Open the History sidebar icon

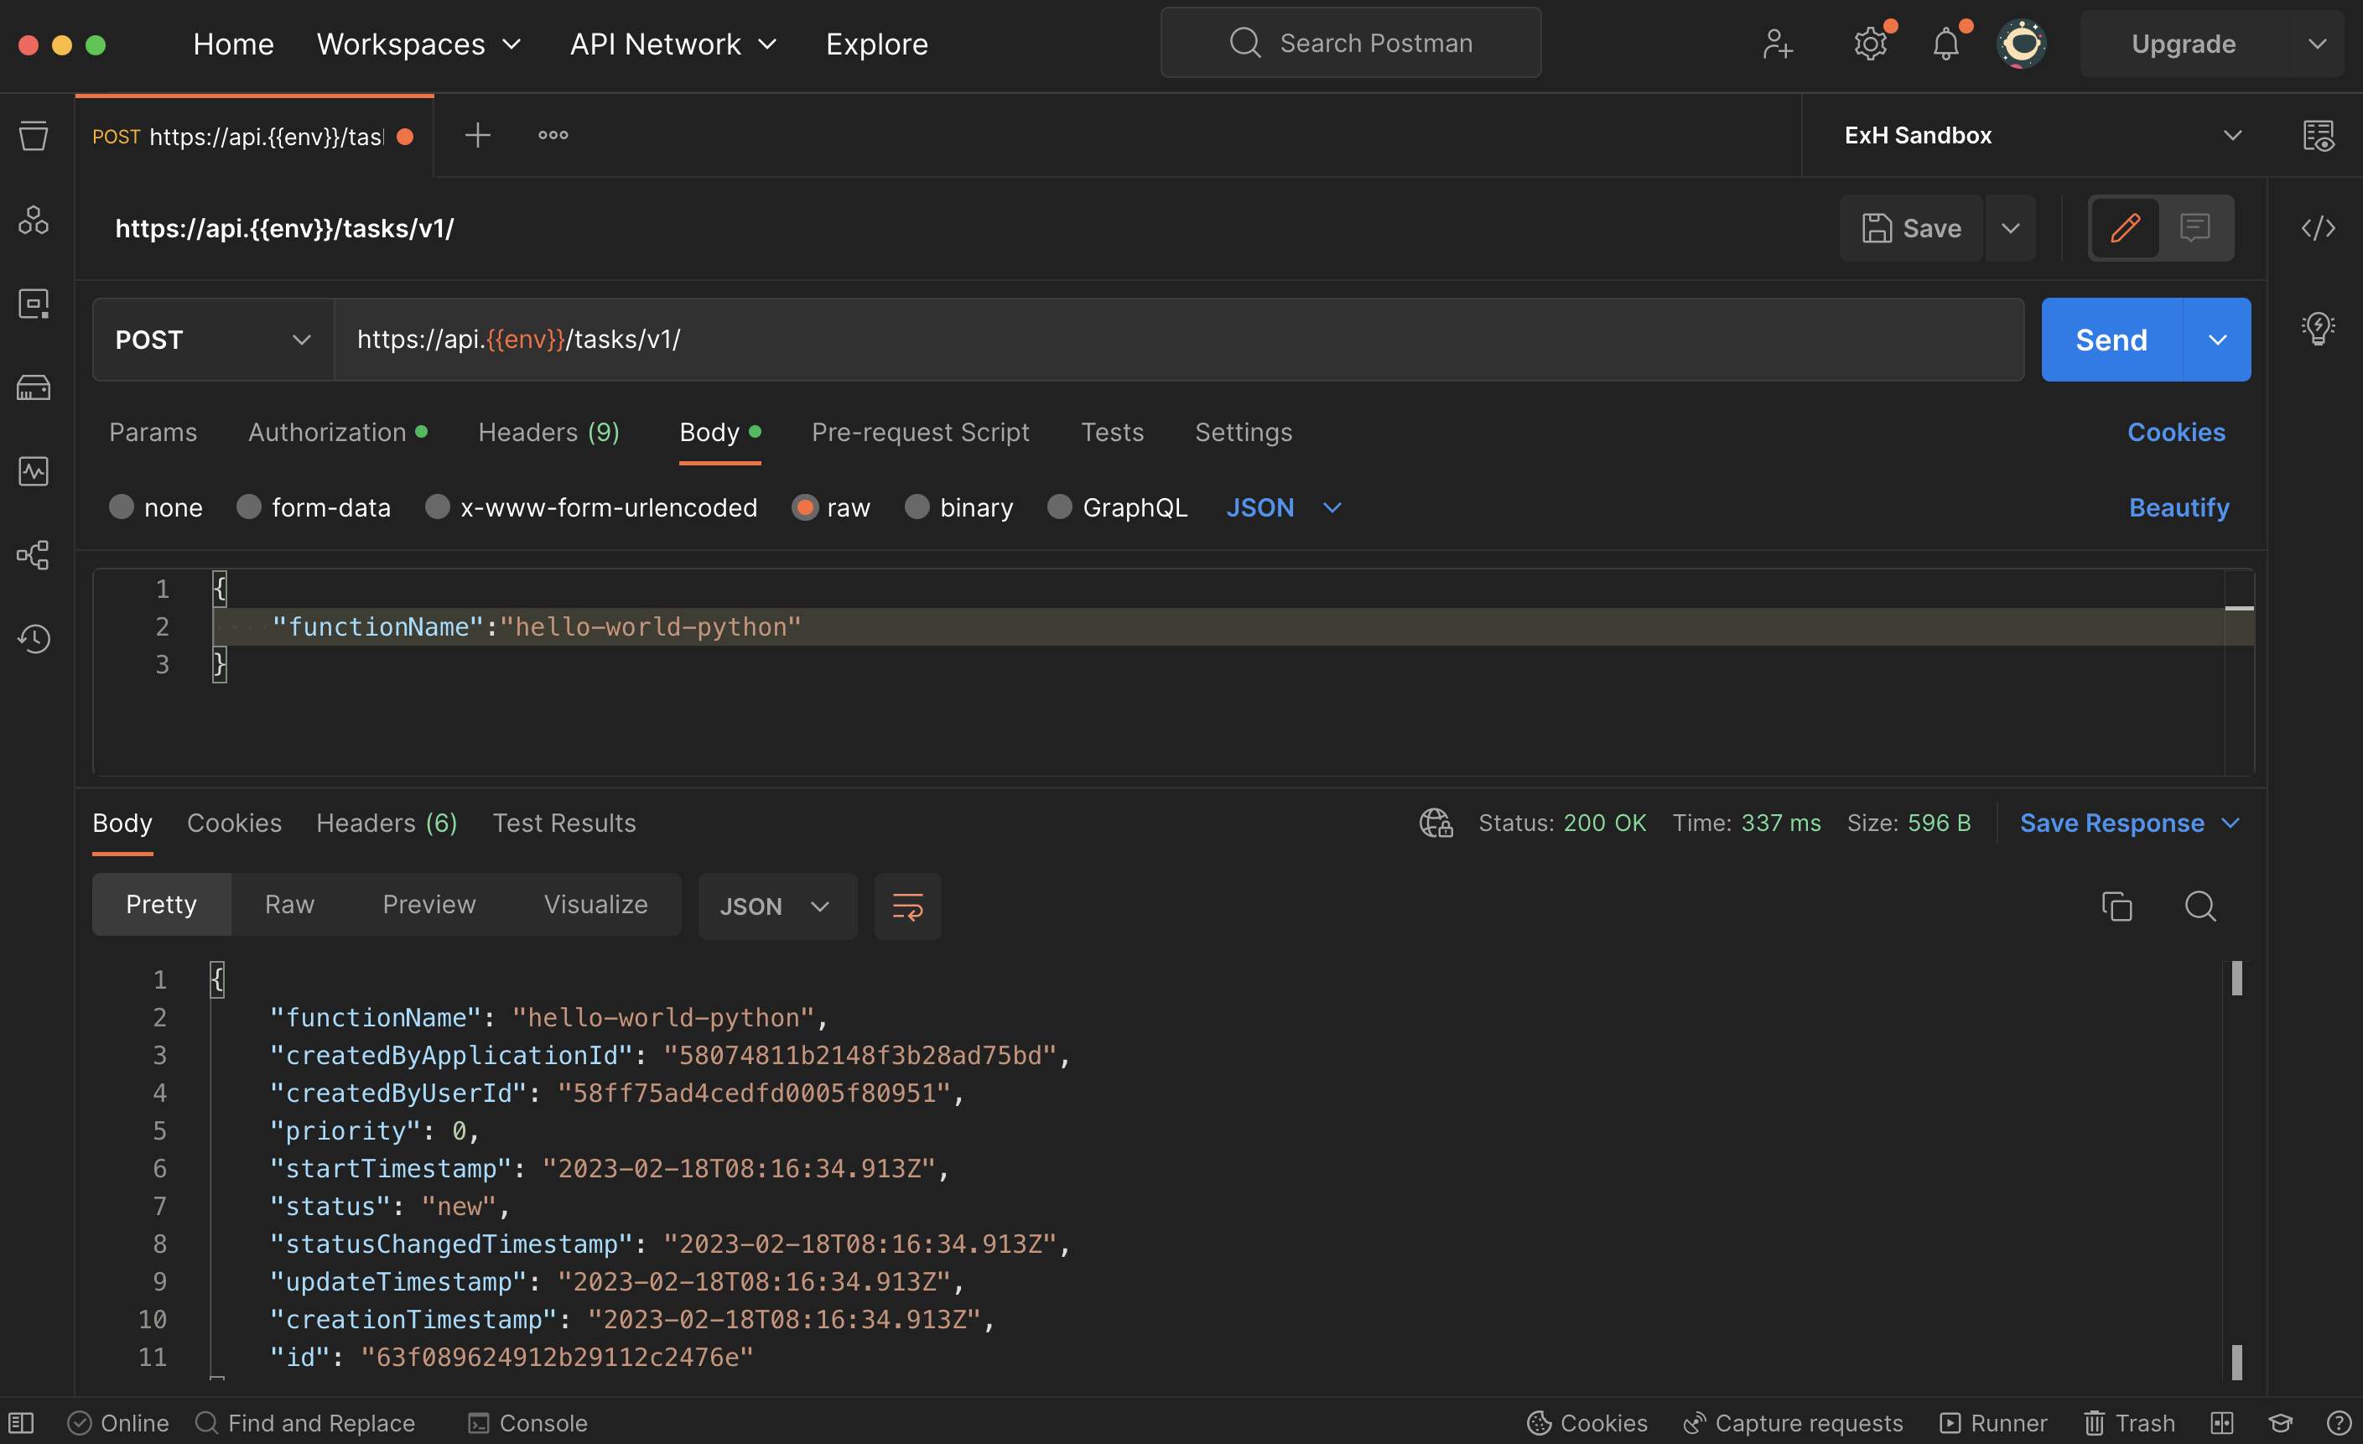34,639
